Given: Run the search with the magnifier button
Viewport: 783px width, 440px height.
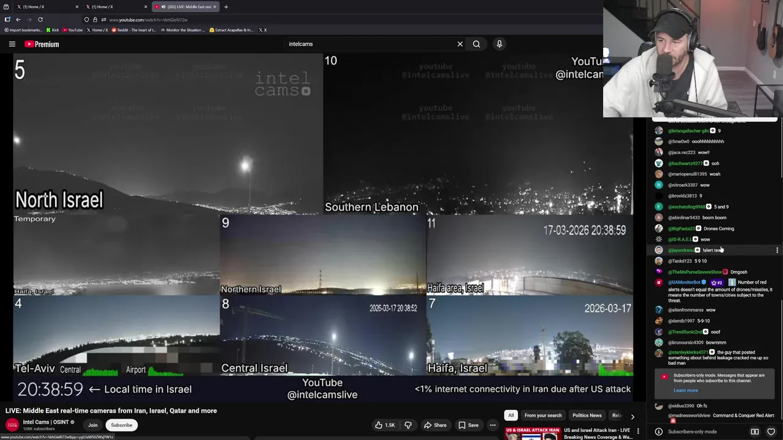Looking at the screenshot, I should coord(477,44).
